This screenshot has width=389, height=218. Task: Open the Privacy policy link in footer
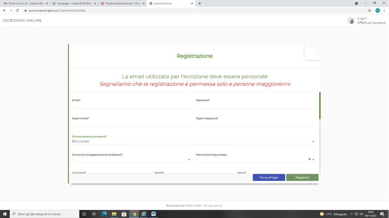coord(213,206)
